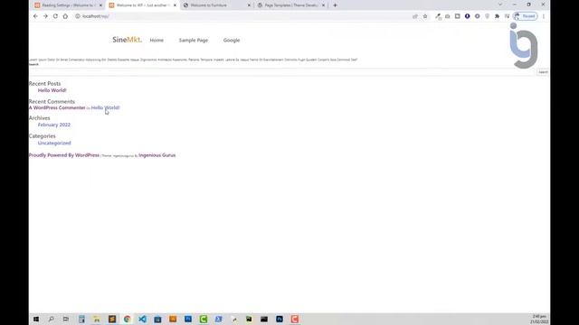
Task: Click the A WordPress Commenter link
Action: pyautogui.click(x=57, y=107)
